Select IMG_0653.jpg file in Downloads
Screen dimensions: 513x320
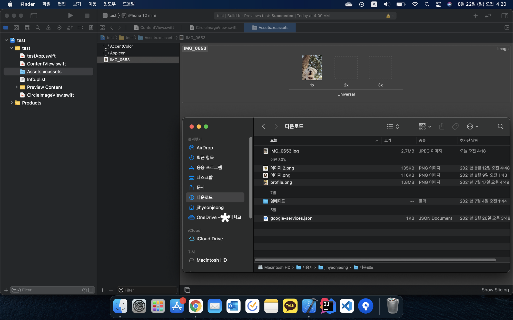[284, 151]
